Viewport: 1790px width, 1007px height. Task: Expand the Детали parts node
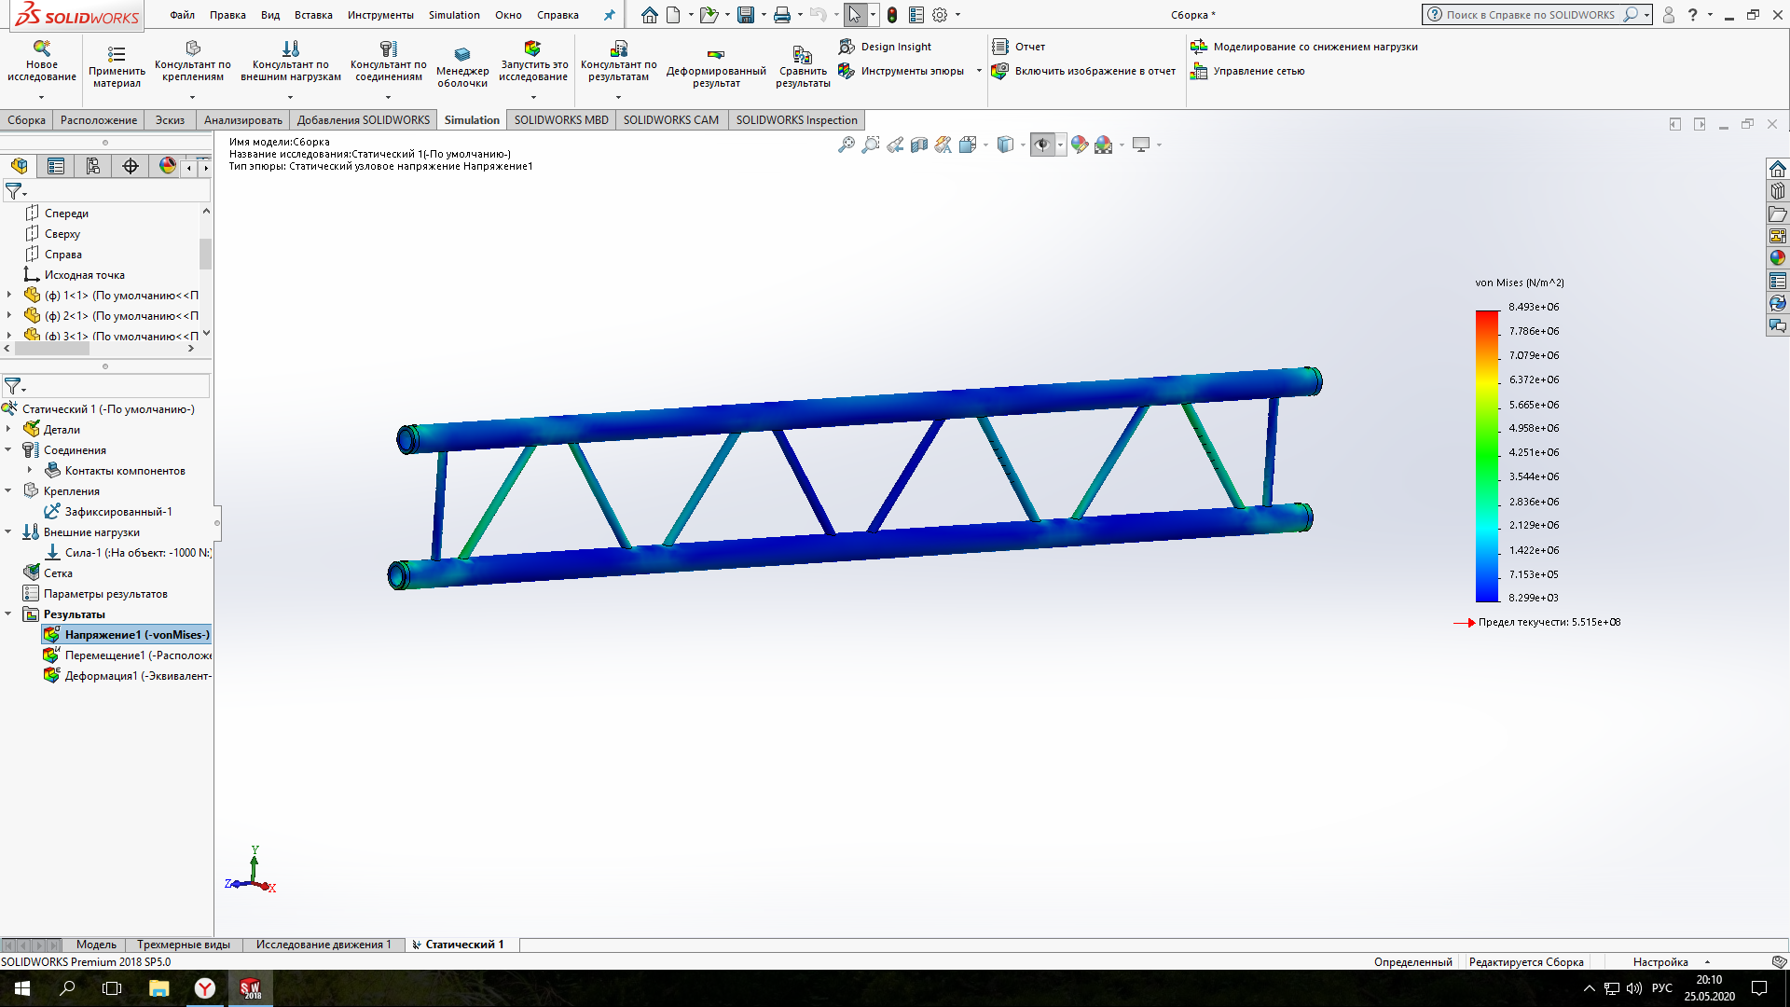8,430
